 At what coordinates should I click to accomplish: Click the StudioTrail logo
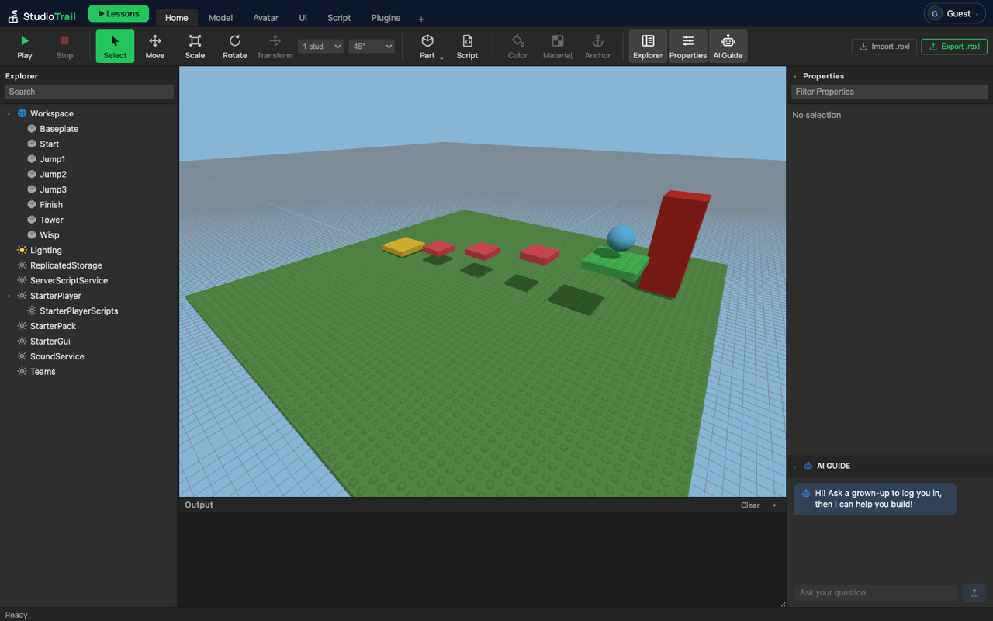click(x=42, y=16)
